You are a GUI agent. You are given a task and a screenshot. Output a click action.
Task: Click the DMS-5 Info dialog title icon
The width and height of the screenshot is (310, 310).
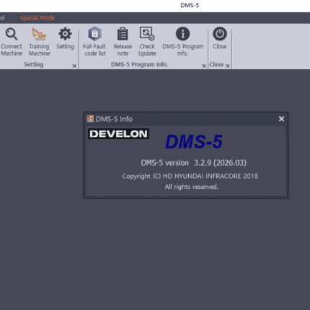(90, 119)
